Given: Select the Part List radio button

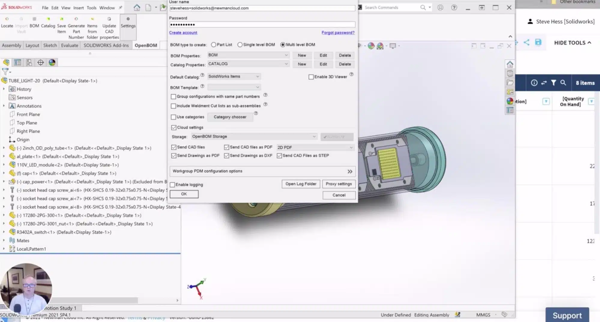Looking at the screenshot, I should pos(213,45).
